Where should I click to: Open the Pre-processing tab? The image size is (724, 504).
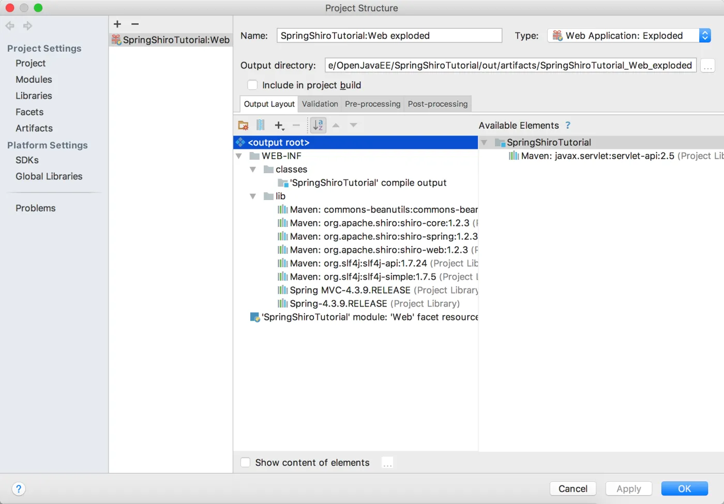(x=372, y=104)
